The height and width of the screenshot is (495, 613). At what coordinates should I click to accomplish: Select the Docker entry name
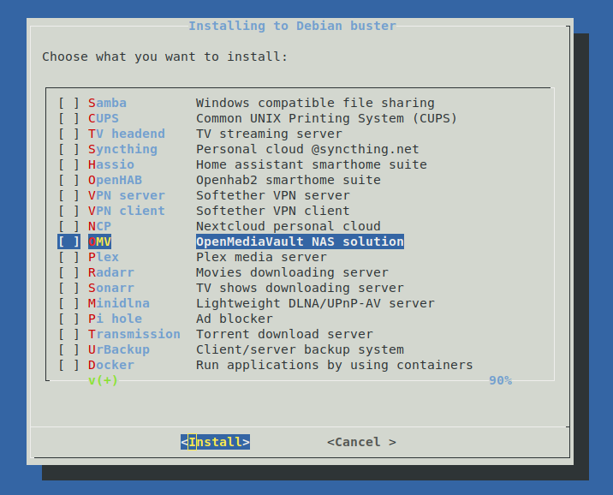pos(111,365)
